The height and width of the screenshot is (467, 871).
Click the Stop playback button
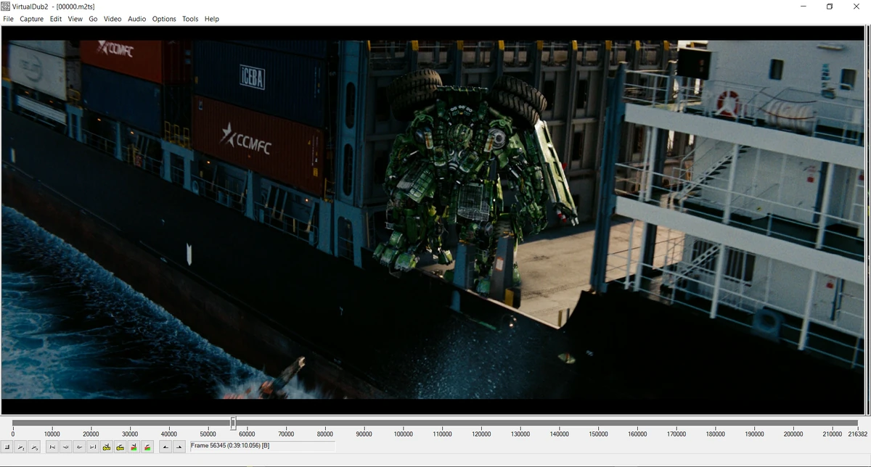pyautogui.click(x=7, y=447)
